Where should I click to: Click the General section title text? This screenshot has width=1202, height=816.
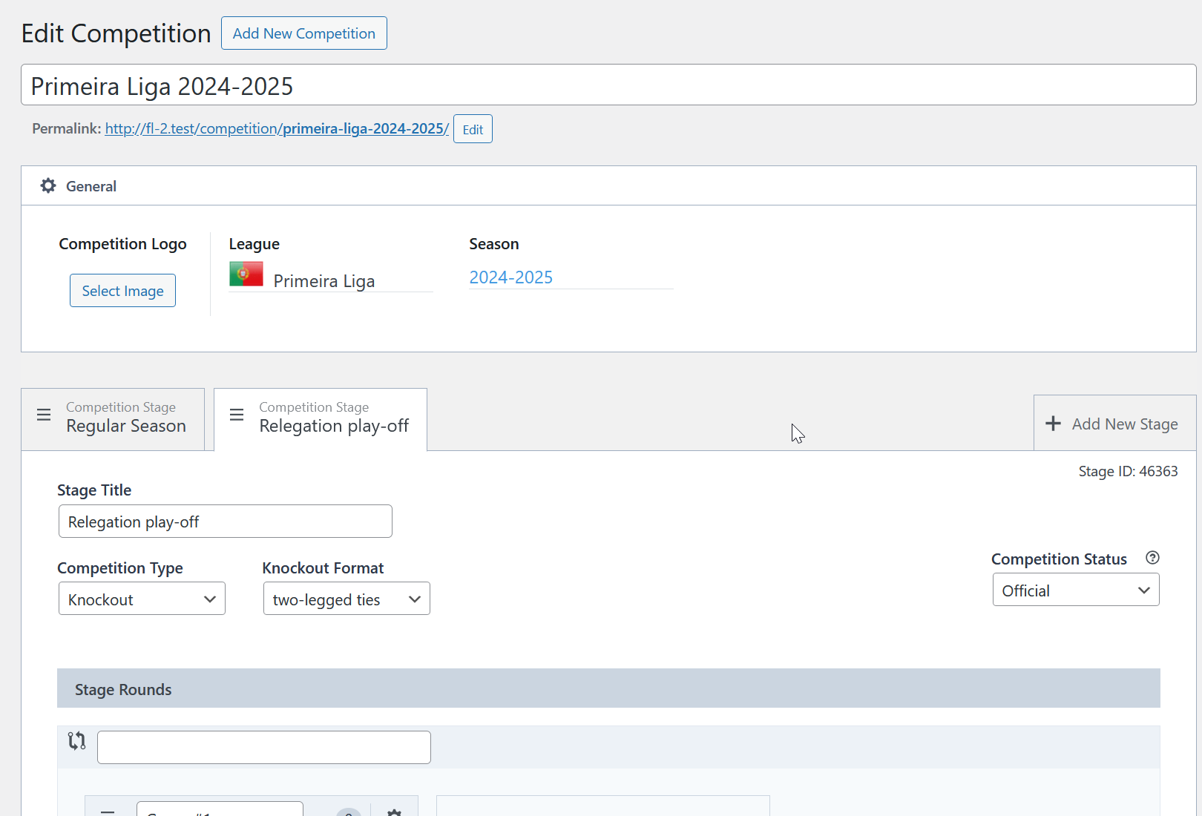(x=91, y=186)
